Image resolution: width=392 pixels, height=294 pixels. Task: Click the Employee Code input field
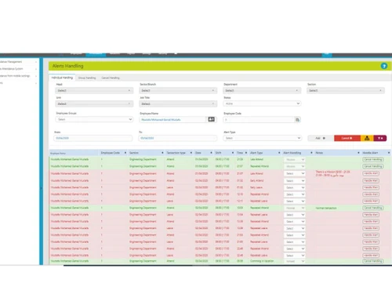[259, 120]
